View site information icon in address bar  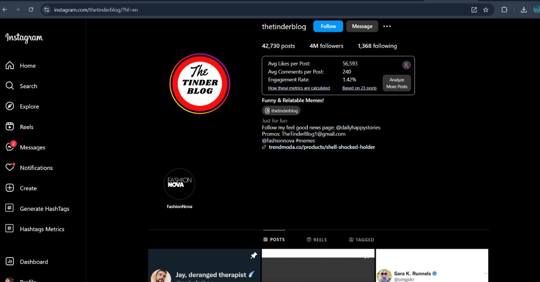click(46, 9)
